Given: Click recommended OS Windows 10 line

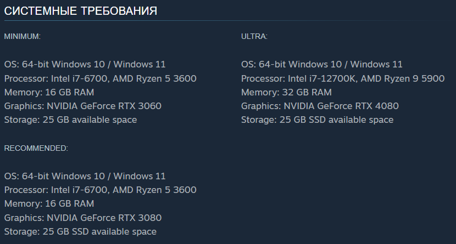Looking at the screenshot, I should pos(85,176).
